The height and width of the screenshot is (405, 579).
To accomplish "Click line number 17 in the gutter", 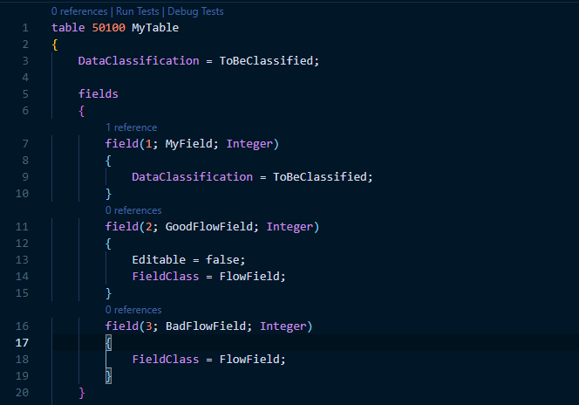I will (x=22, y=343).
